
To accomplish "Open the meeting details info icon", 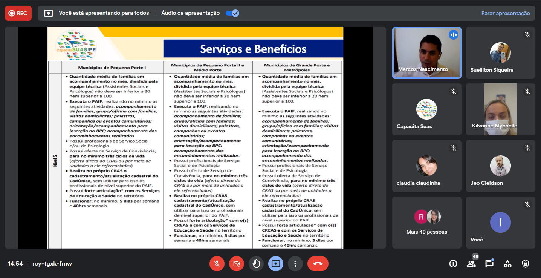I will pyautogui.click(x=453, y=264).
